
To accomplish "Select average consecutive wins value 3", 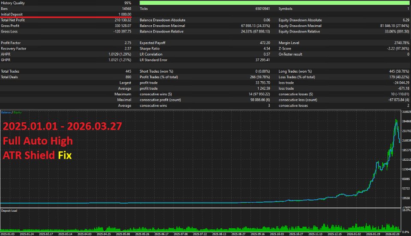I will point(269,106).
